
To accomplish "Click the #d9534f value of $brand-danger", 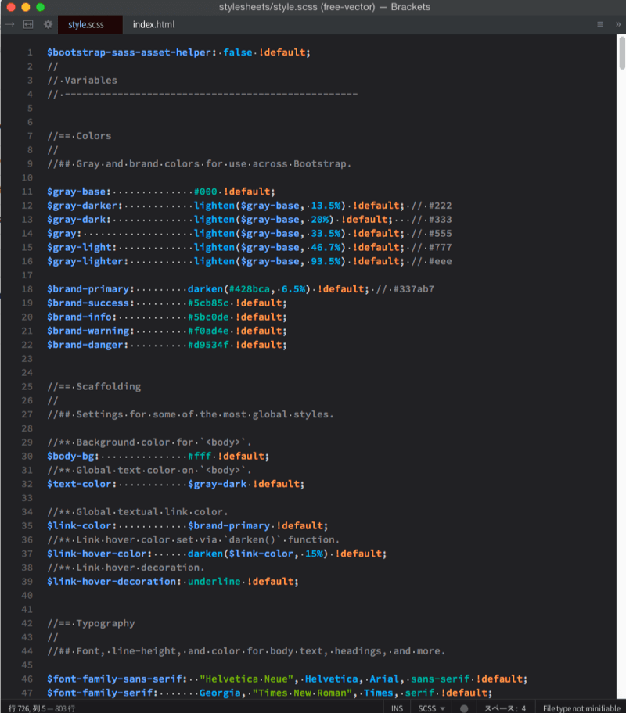I will (208, 344).
